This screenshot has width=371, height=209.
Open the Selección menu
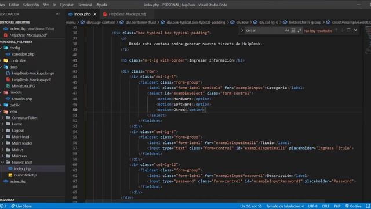[x=31, y=5]
